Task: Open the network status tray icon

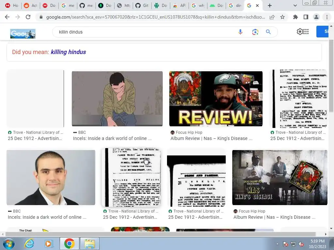Action: (x=293, y=244)
